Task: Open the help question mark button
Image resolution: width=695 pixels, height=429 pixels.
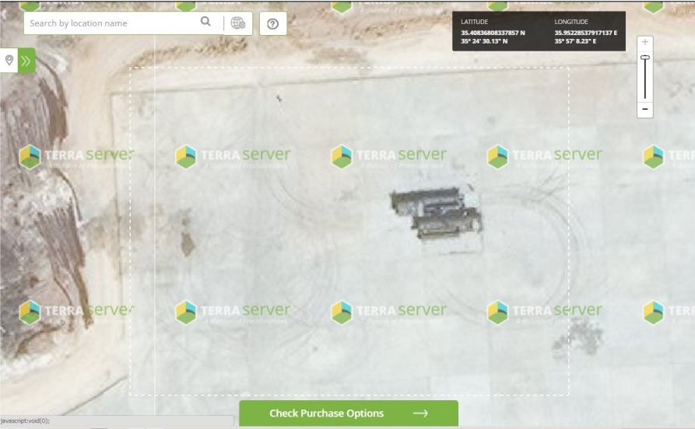Action: tap(273, 23)
